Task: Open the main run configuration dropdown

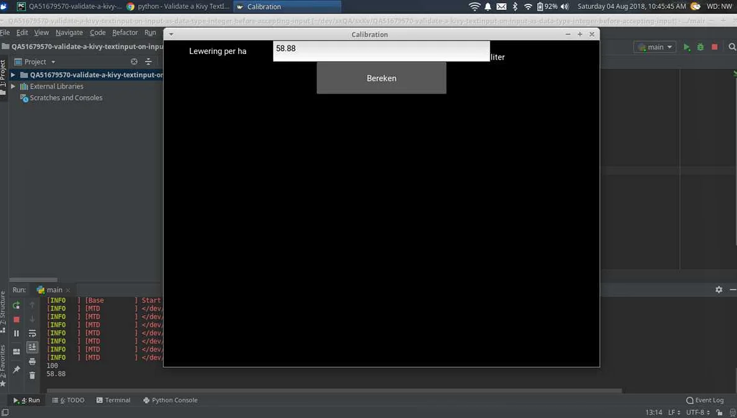Action: click(655, 47)
